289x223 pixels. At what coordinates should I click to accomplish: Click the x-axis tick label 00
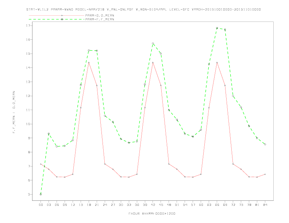coord(41,205)
